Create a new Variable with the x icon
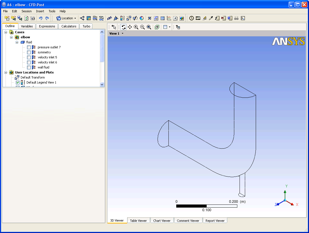Viewport: 309px width, 233px height. 149,18
